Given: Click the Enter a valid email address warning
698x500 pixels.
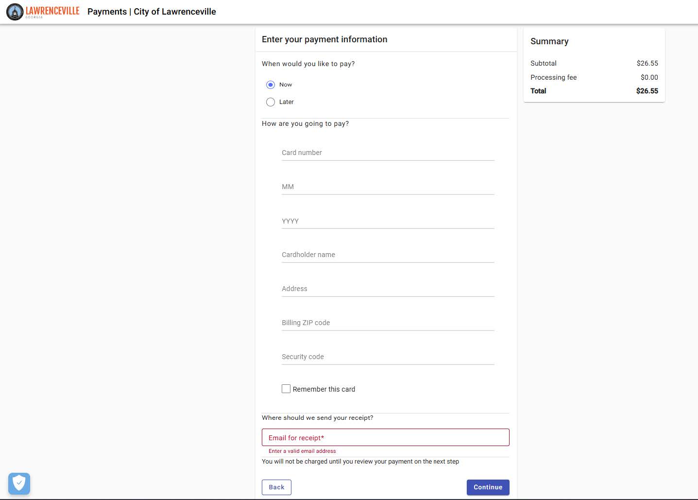Looking at the screenshot, I should tap(302, 451).
